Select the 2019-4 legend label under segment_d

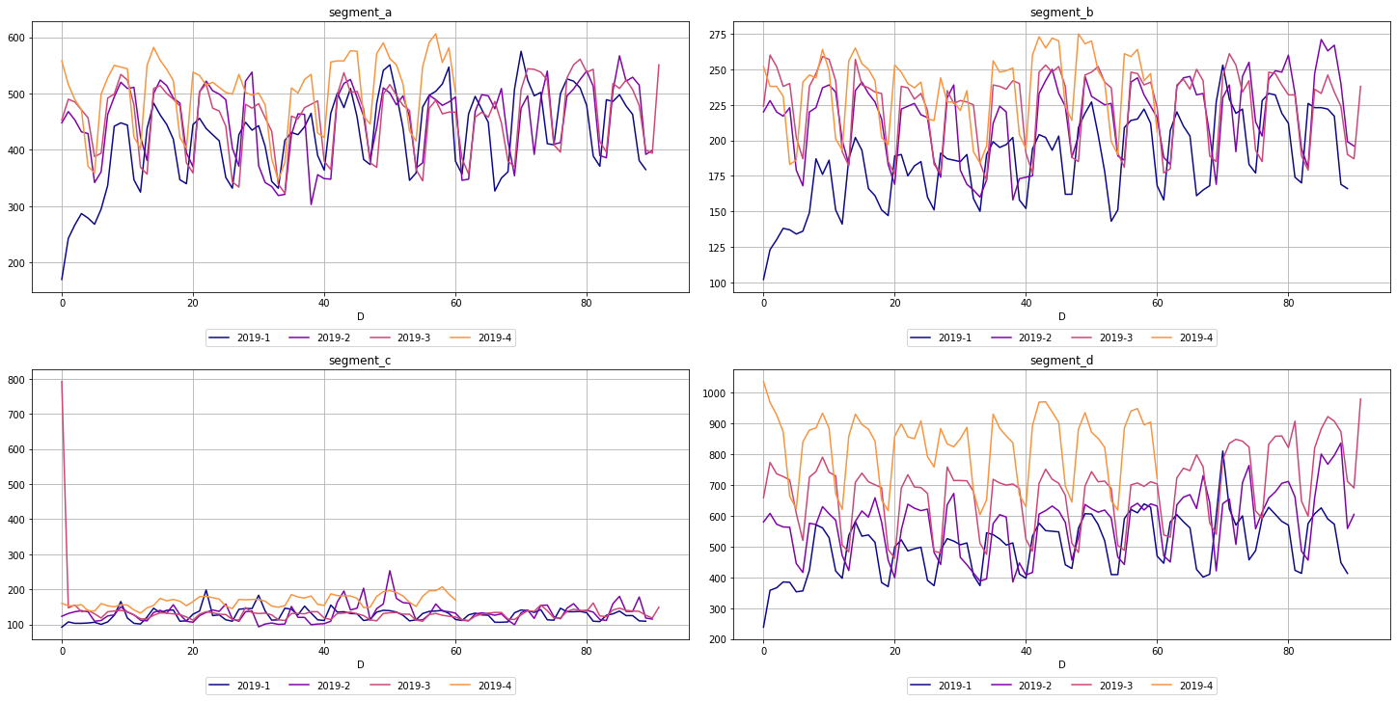[x=1196, y=686]
